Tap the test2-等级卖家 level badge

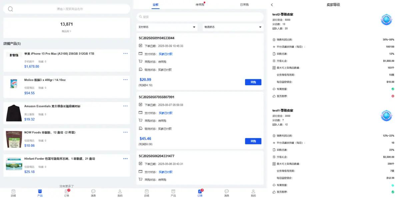[387, 20]
